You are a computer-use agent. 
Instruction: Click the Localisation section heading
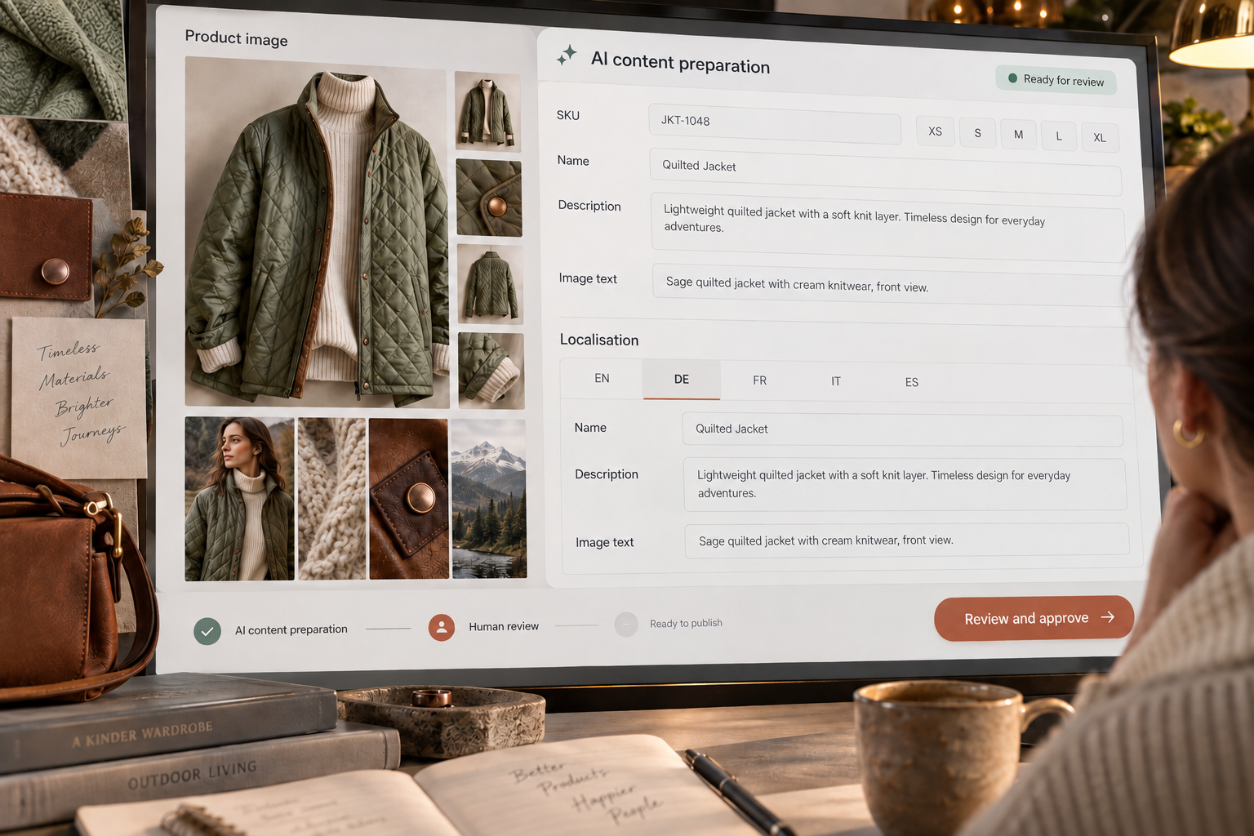pyautogui.click(x=599, y=340)
